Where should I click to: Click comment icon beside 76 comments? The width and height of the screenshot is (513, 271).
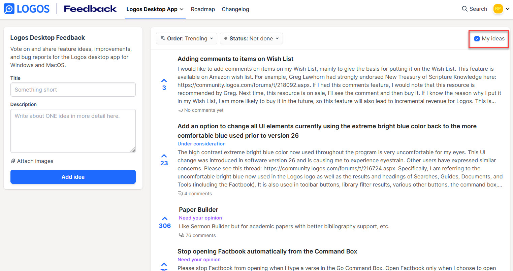click(182, 235)
